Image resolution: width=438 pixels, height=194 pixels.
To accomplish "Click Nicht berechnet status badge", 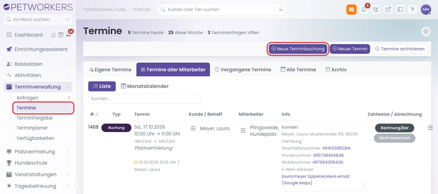I will pos(395,138).
